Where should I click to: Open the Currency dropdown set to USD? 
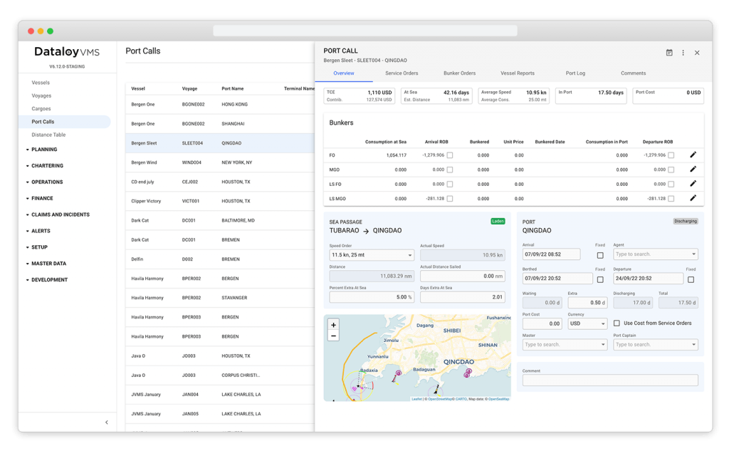click(587, 323)
